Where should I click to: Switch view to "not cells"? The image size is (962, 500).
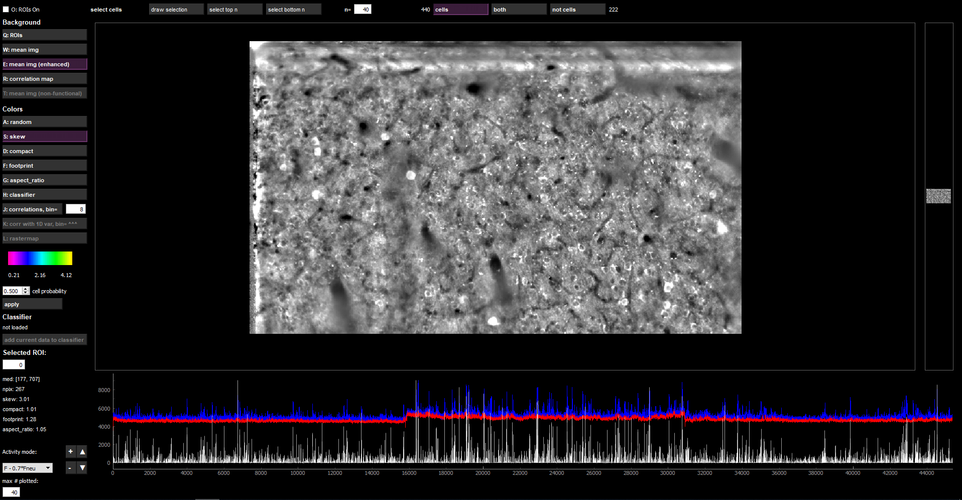pyautogui.click(x=576, y=9)
